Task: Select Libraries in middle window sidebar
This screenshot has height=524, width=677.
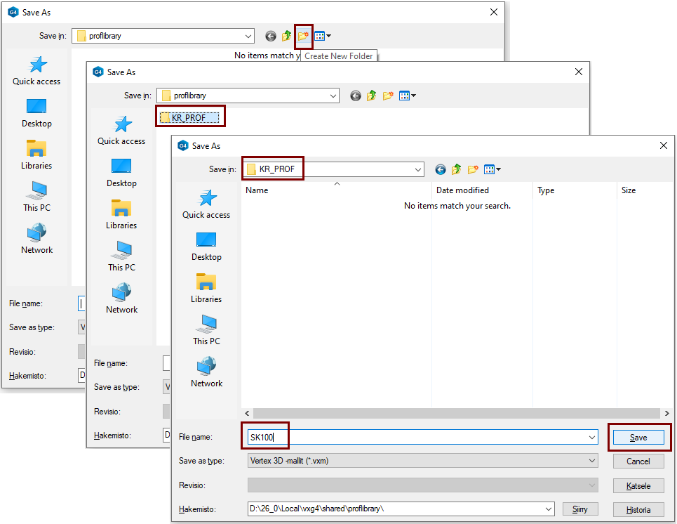Action: pos(122,215)
